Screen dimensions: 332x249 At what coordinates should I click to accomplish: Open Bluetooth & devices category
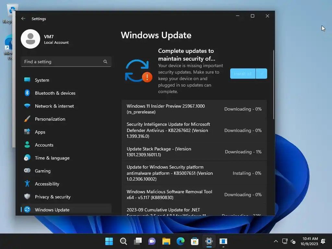[x=66, y=93]
